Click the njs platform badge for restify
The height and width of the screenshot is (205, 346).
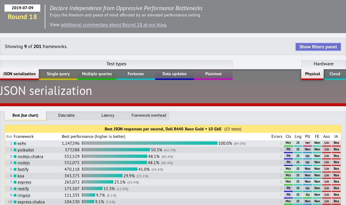(308, 189)
